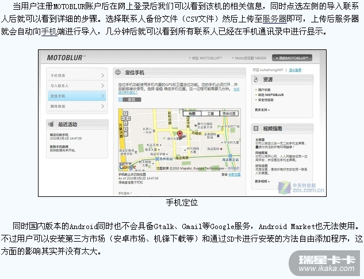The height and width of the screenshot is (279, 364).
Task: Open 体验 MOTOBLUR in the top navigation
Action: [206, 58]
